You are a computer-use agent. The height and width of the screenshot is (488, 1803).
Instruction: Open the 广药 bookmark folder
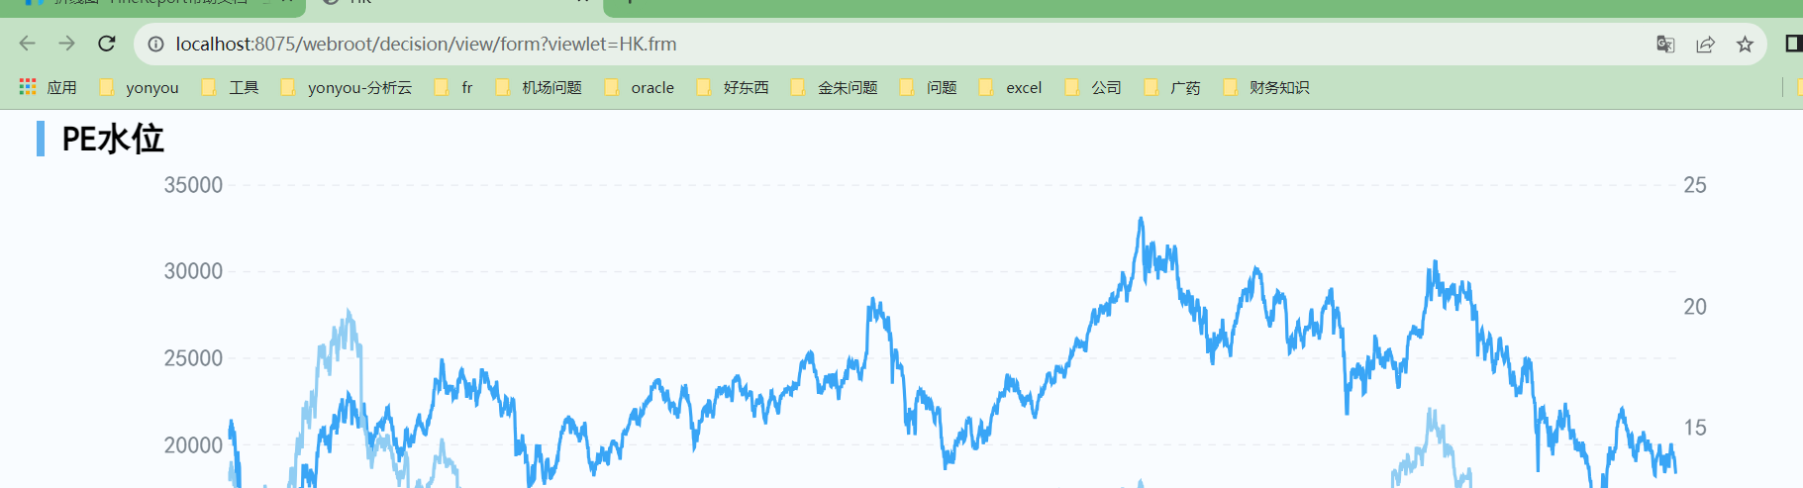(1172, 87)
